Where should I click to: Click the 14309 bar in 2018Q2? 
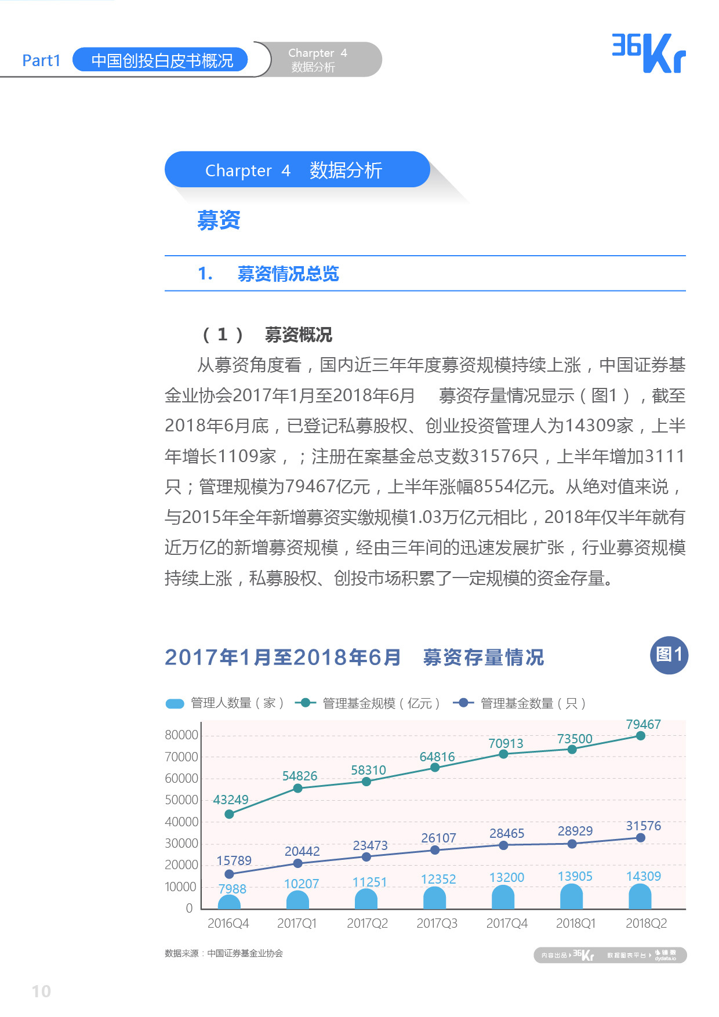click(x=640, y=896)
